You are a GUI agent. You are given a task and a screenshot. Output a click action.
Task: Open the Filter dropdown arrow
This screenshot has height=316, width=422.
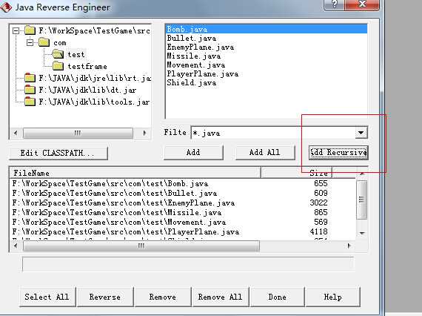click(x=361, y=133)
